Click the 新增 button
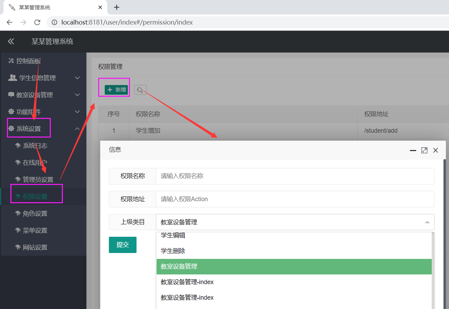This screenshot has width=449, height=309. 114,89
